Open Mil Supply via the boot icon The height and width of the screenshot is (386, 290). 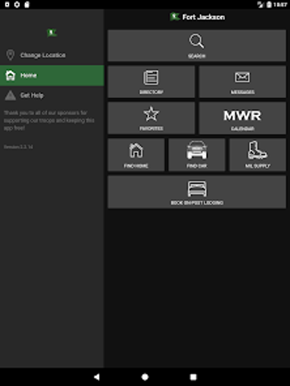coord(257,155)
